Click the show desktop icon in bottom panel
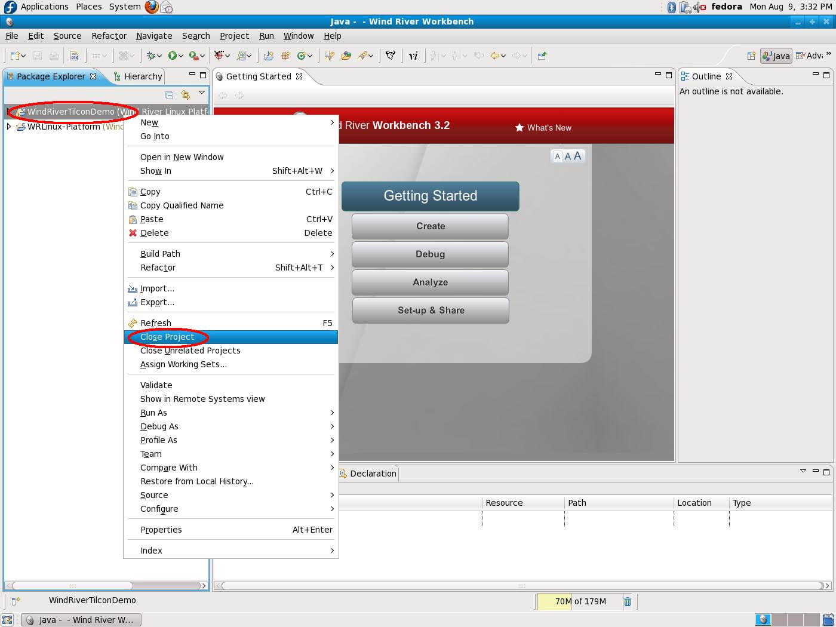The width and height of the screenshot is (836, 627). [x=7, y=620]
